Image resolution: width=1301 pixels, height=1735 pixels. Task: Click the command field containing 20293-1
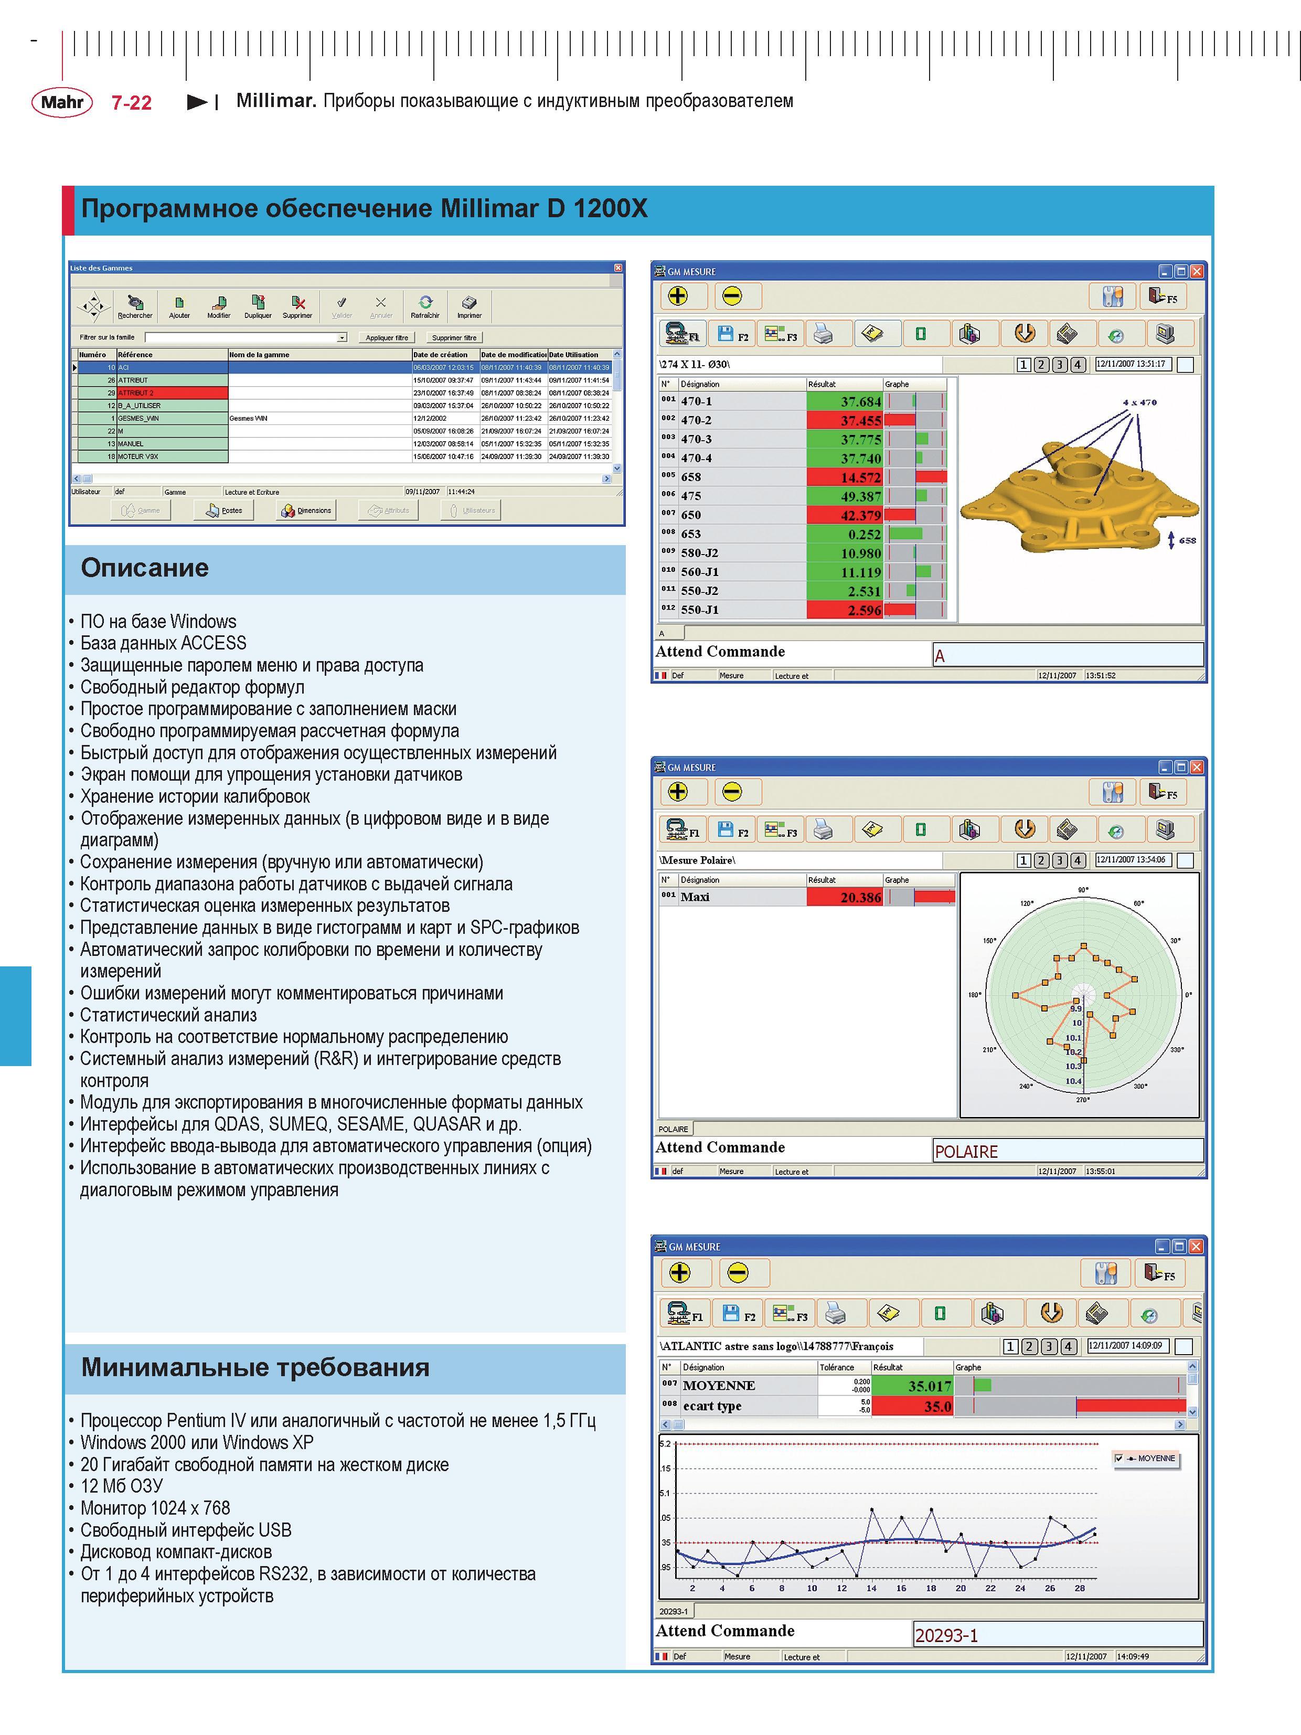[x=1058, y=1635]
